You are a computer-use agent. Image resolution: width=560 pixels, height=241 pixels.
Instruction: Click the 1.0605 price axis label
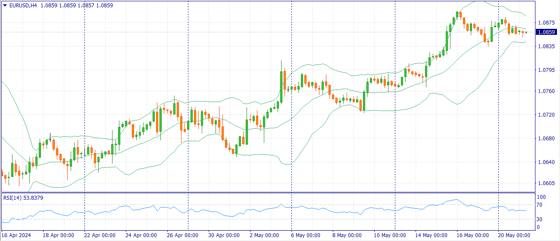pyautogui.click(x=546, y=183)
